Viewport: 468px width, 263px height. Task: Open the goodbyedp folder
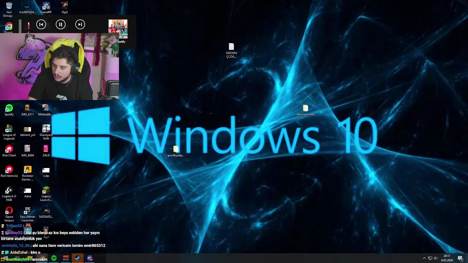[x=176, y=151]
